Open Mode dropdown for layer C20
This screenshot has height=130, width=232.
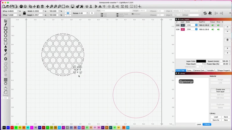[192, 29]
